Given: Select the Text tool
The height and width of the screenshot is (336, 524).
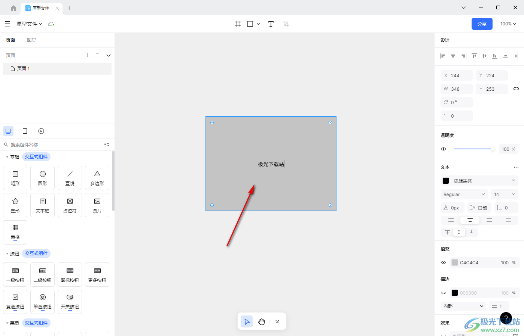Looking at the screenshot, I should click(x=271, y=24).
